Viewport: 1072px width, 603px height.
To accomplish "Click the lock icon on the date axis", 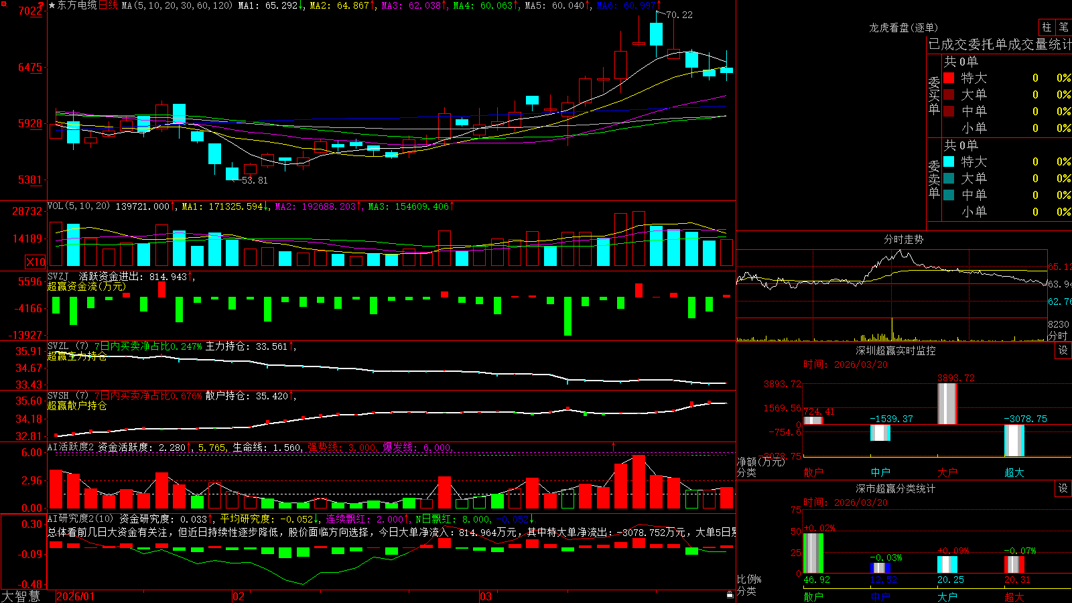I will 730,594.
